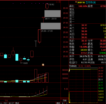Viewport: 106px width, 104px height.
Task: Click the orange 榜 marker under the chart
Action: 43,65
